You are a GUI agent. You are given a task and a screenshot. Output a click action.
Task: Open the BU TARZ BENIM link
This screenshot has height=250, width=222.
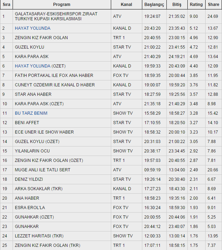pos(31,113)
